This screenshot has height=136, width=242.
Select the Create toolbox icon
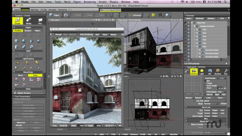(18, 21)
